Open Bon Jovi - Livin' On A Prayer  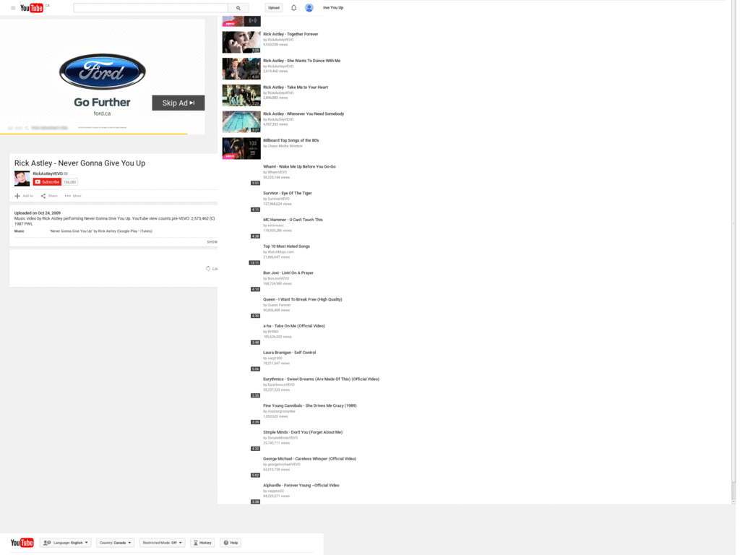point(288,273)
